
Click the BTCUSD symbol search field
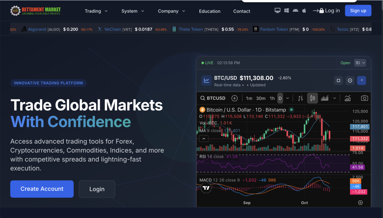click(x=213, y=98)
